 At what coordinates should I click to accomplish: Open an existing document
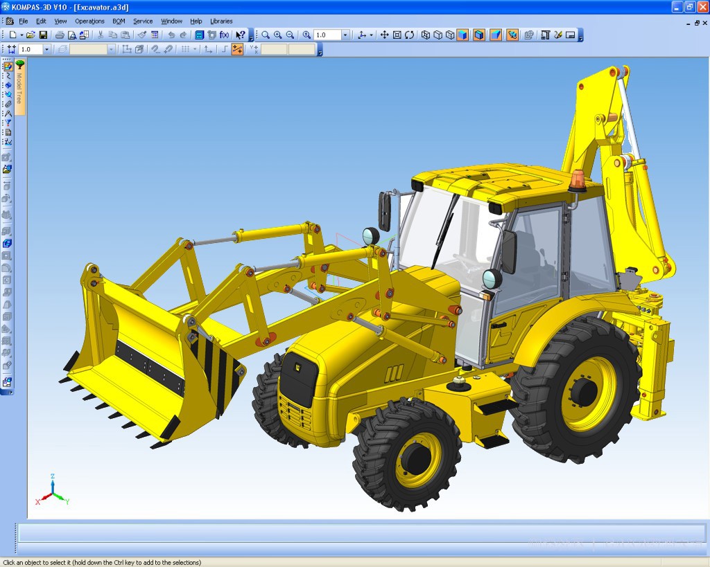coord(32,35)
